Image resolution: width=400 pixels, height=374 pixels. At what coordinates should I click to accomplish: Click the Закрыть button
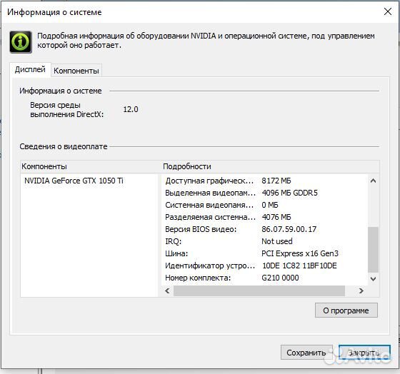point(364,353)
